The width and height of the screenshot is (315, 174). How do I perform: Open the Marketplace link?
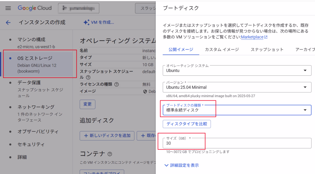click(252, 37)
